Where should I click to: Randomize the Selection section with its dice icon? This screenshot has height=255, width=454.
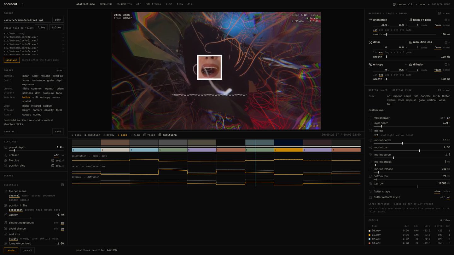point(62,185)
